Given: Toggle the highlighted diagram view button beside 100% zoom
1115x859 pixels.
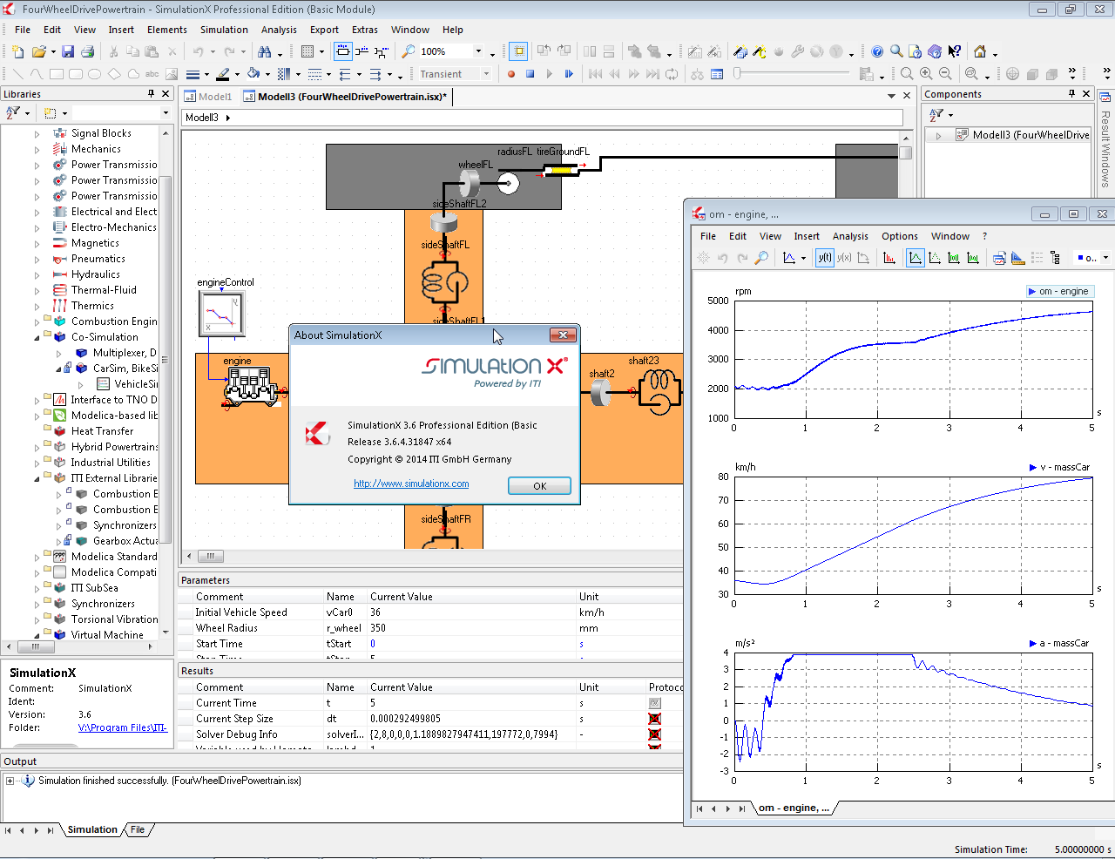Looking at the screenshot, I should pos(518,51).
